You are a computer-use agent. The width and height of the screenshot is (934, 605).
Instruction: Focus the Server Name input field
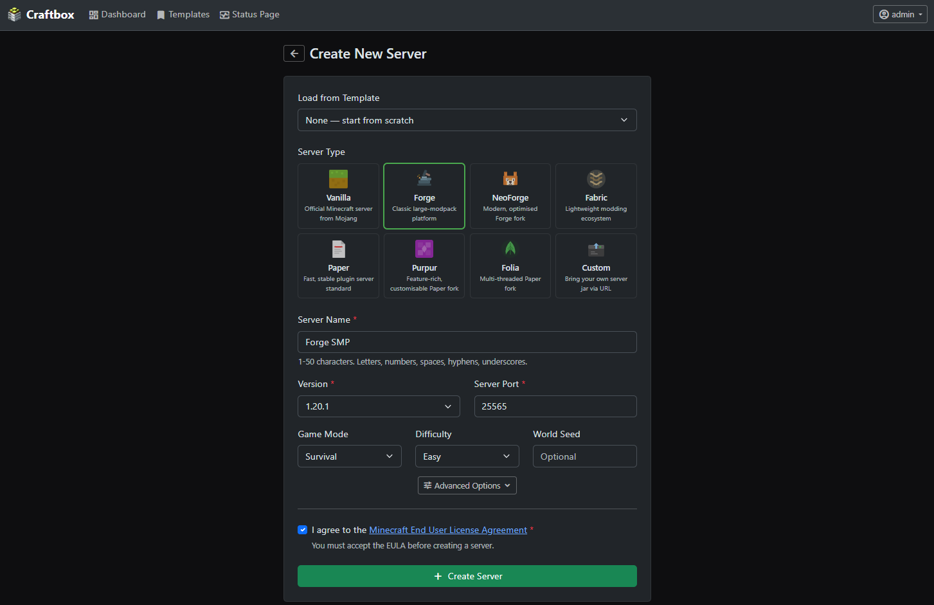pyautogui.click(x=467, y=342)
